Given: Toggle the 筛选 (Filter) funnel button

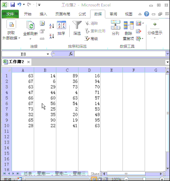Looking at the screenshot, I should (x=77, y=28).
